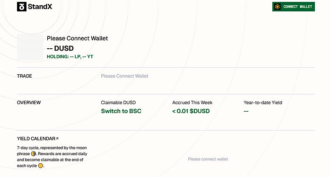Click the external arrow icon beside Yield Calendar
The height and width of the screenshot is (177, 331).
(x=57, y=139)
